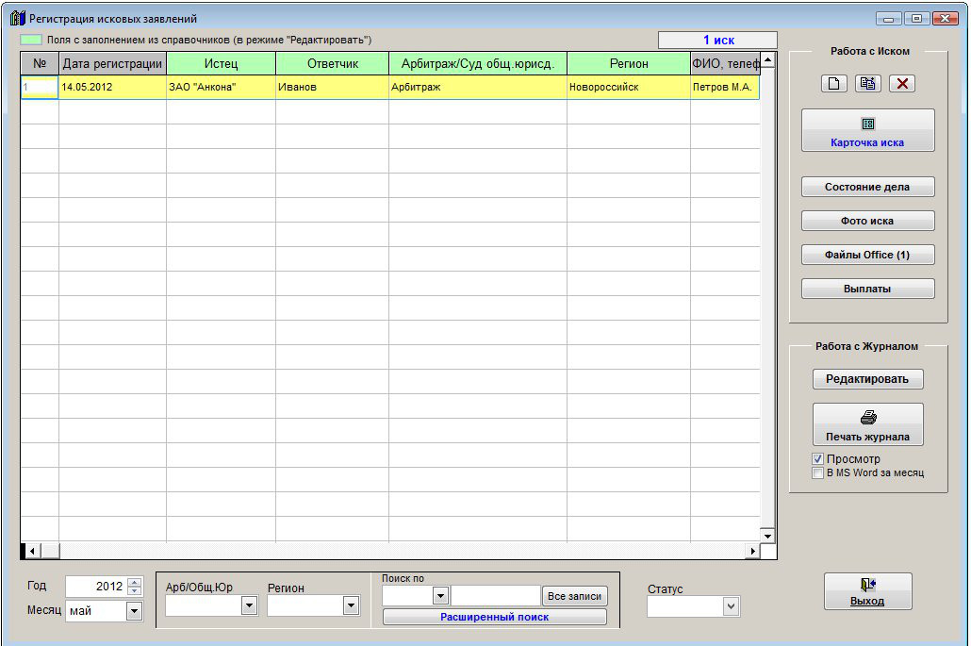Toggle the Просмотр checkbox
Image resolution: width=971 pixels, height=646 pixels.
pyautogui.click(x=818, y=459)
